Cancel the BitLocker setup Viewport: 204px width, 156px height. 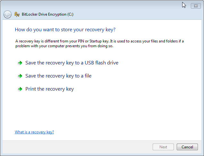pyautogui.click(x=187, y=147)
